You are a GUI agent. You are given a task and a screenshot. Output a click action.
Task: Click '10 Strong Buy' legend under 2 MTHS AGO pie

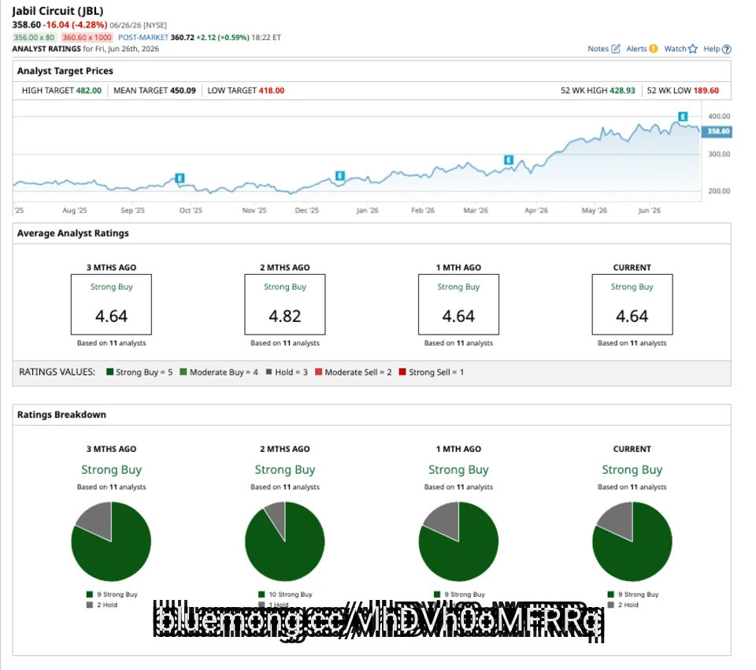[x=285, y=594]
